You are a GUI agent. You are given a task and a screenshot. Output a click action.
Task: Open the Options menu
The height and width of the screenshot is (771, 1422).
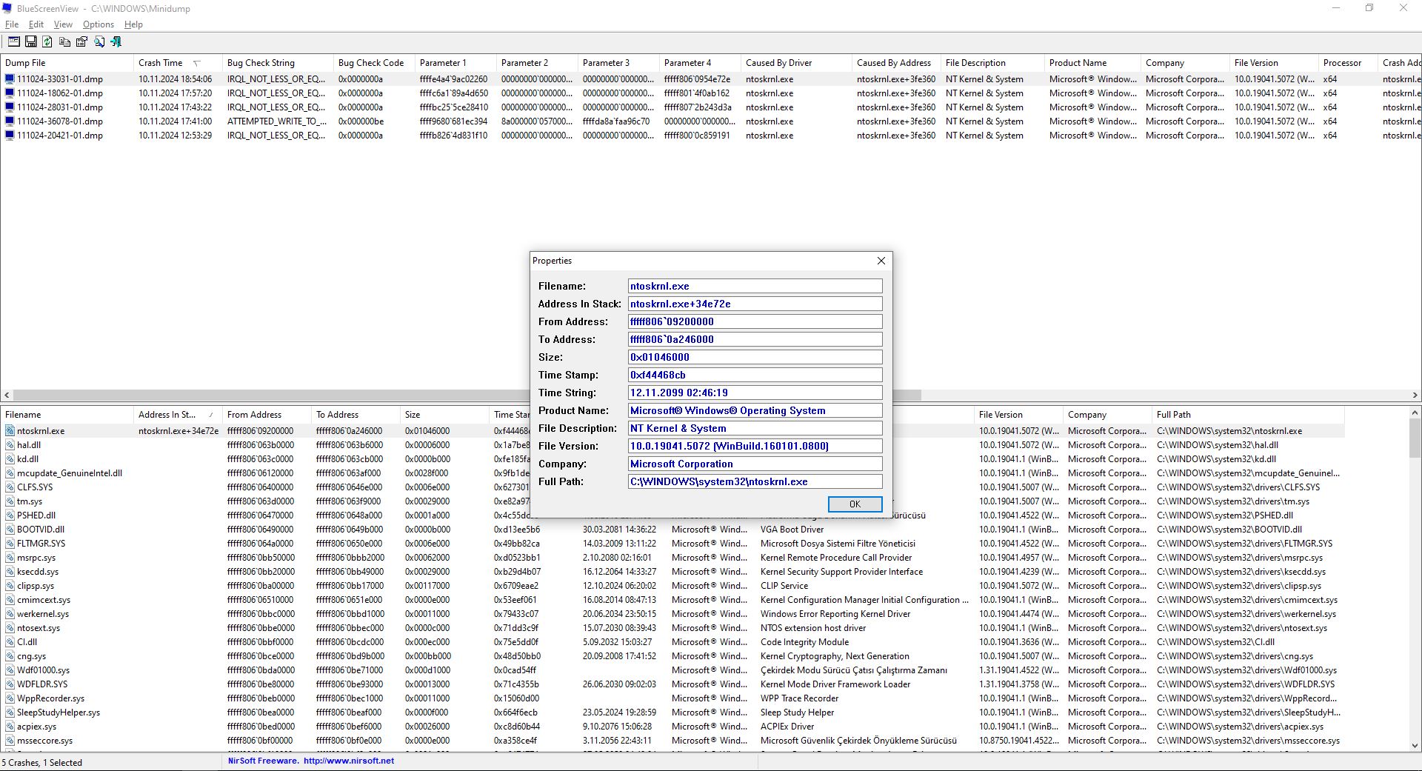click(99, 24)
